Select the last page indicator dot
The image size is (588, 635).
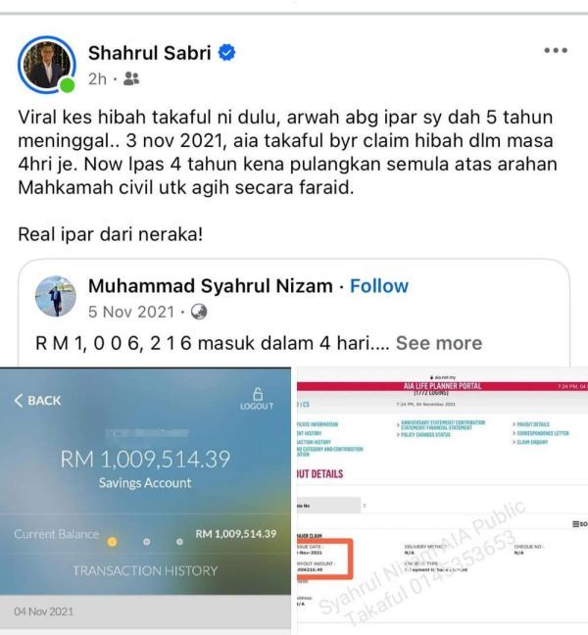tap(179, 542)
